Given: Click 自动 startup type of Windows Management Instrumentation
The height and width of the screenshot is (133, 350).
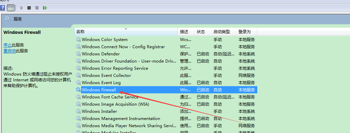Looking at the screenshot, I should (218, 118).
